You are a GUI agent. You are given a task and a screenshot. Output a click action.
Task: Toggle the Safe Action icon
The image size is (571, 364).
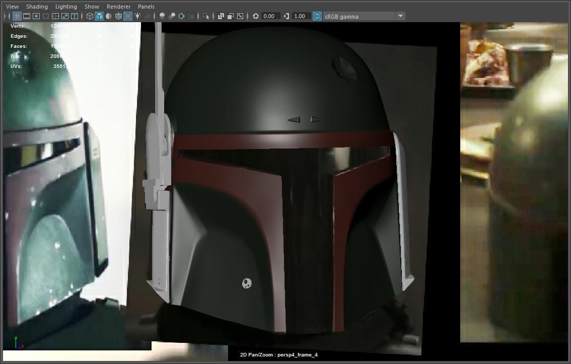pos(65,16)
